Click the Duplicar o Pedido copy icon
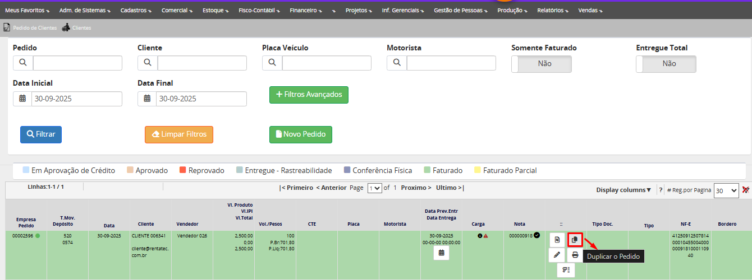Screen dimensions: 752x280 [575, 240]
